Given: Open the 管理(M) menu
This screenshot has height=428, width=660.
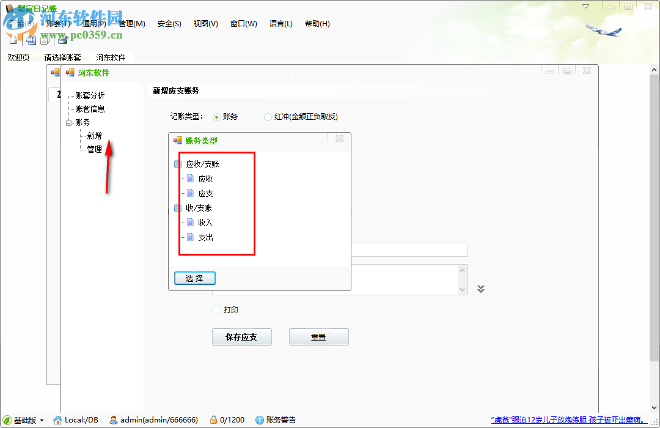Looking at the screenshot, I should (131, 23).
